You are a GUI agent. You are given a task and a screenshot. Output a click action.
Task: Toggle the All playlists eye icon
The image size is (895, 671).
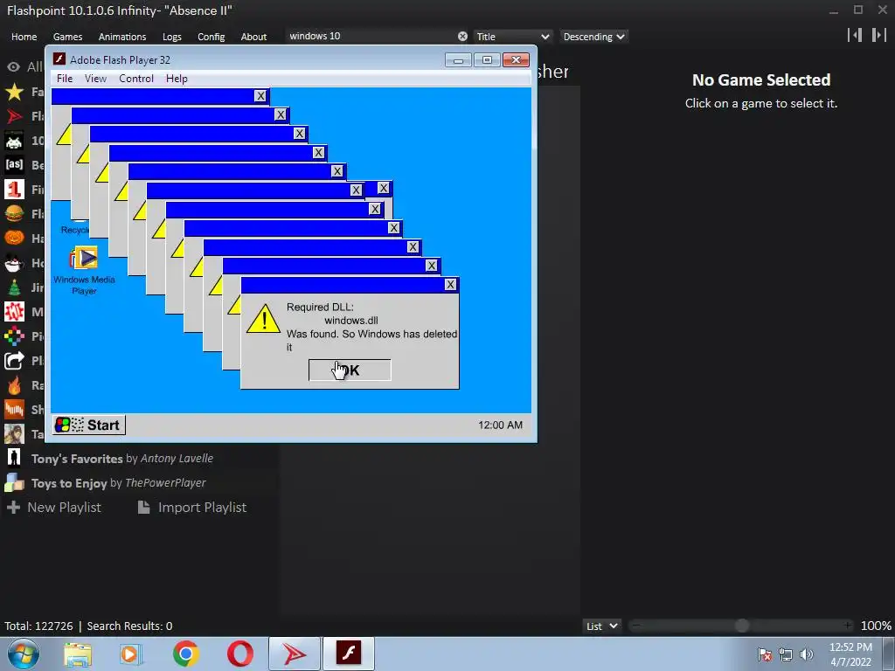click(x=14, y=67)
